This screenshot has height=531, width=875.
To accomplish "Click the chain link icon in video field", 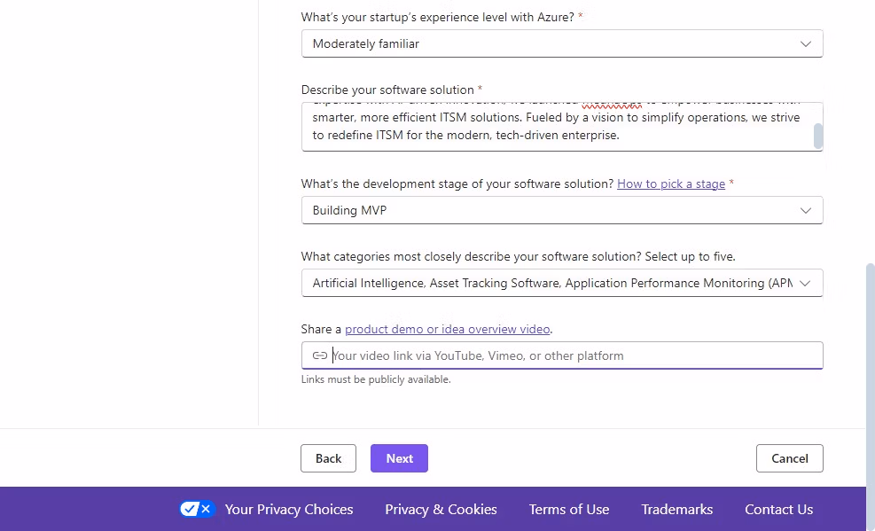I will tap(319, 355).
